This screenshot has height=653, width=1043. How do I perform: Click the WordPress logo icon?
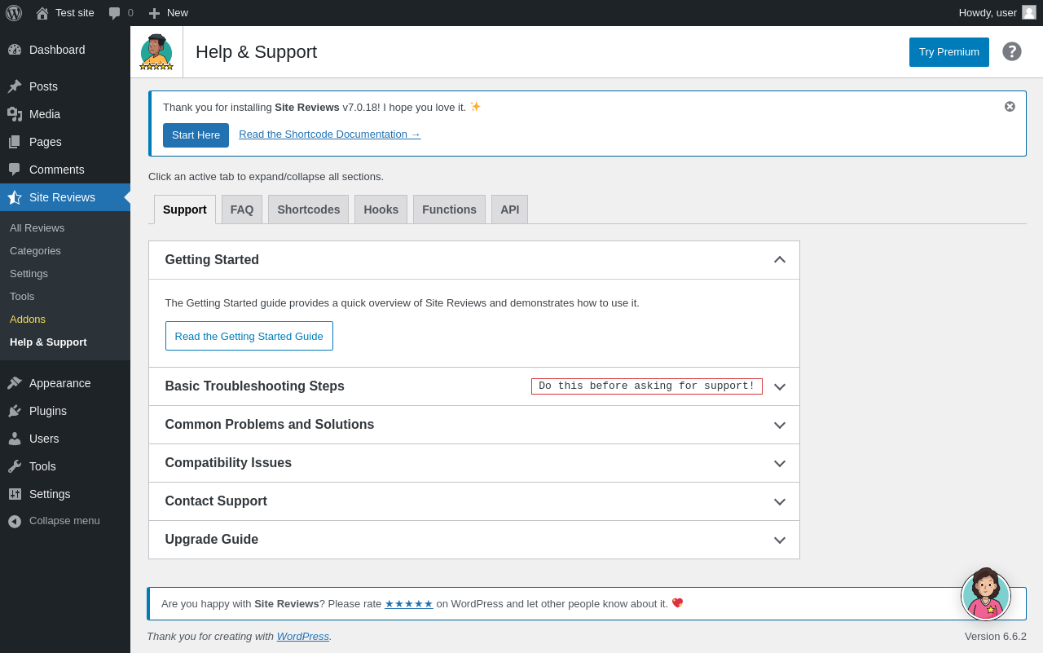pyautogui.click(x=14, y=13)
